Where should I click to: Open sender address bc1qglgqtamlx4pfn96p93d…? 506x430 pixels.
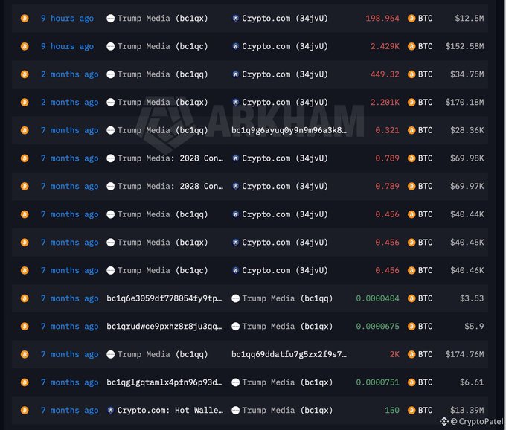[164, 382]
